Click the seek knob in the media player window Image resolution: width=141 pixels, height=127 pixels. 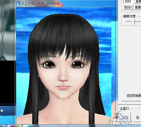pos(2,111)
